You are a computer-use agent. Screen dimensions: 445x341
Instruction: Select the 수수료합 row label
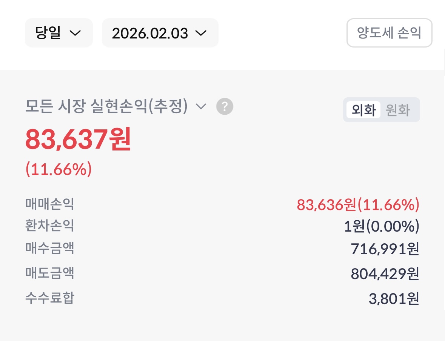pos(49,298)
